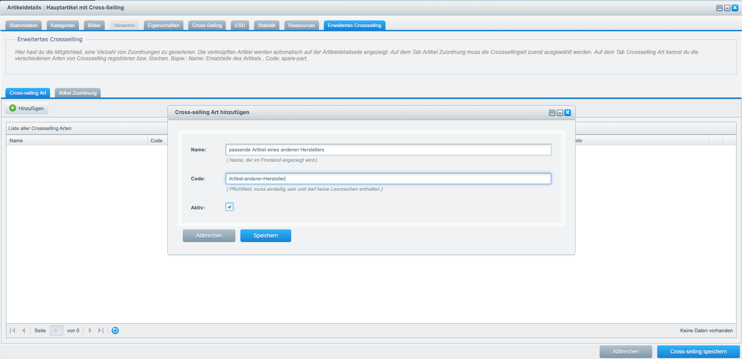Screen dimensions: 742x359
Task: Close the Artikeldetails window
Action: click(x=735, y=8)
